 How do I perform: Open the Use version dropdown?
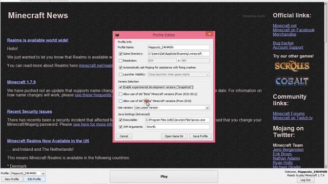coord(172,108)
